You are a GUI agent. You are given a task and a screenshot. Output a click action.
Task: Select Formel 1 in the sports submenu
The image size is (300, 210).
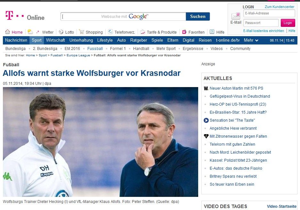(118, 49)
